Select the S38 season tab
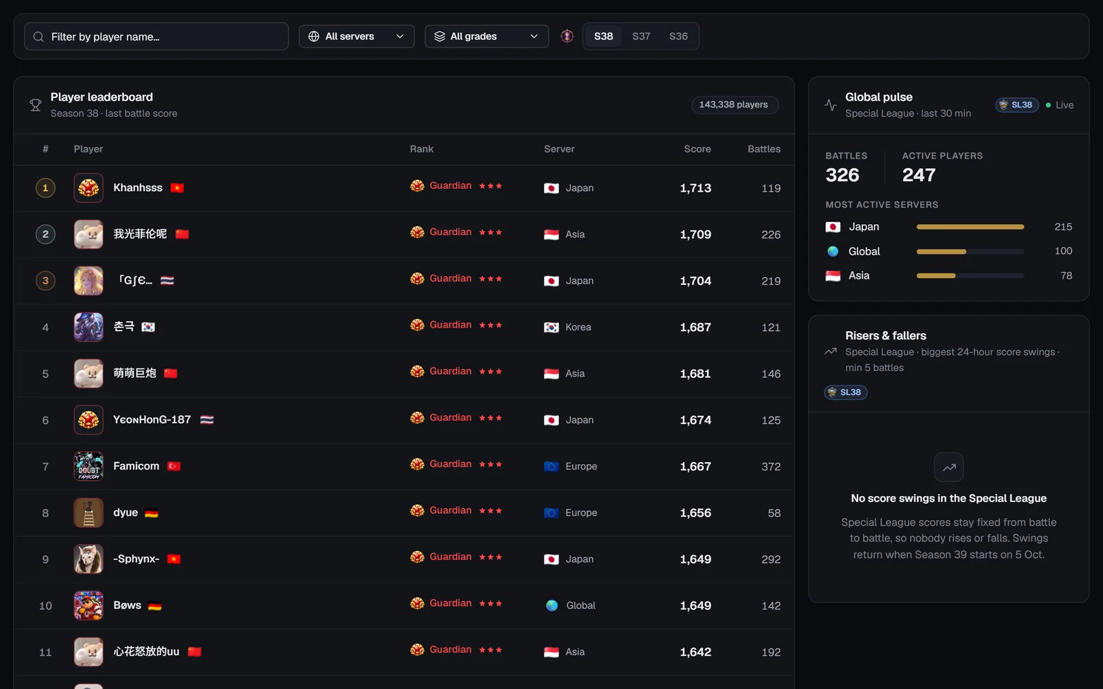Viewport: 1103px width, 689px height. 603,37
